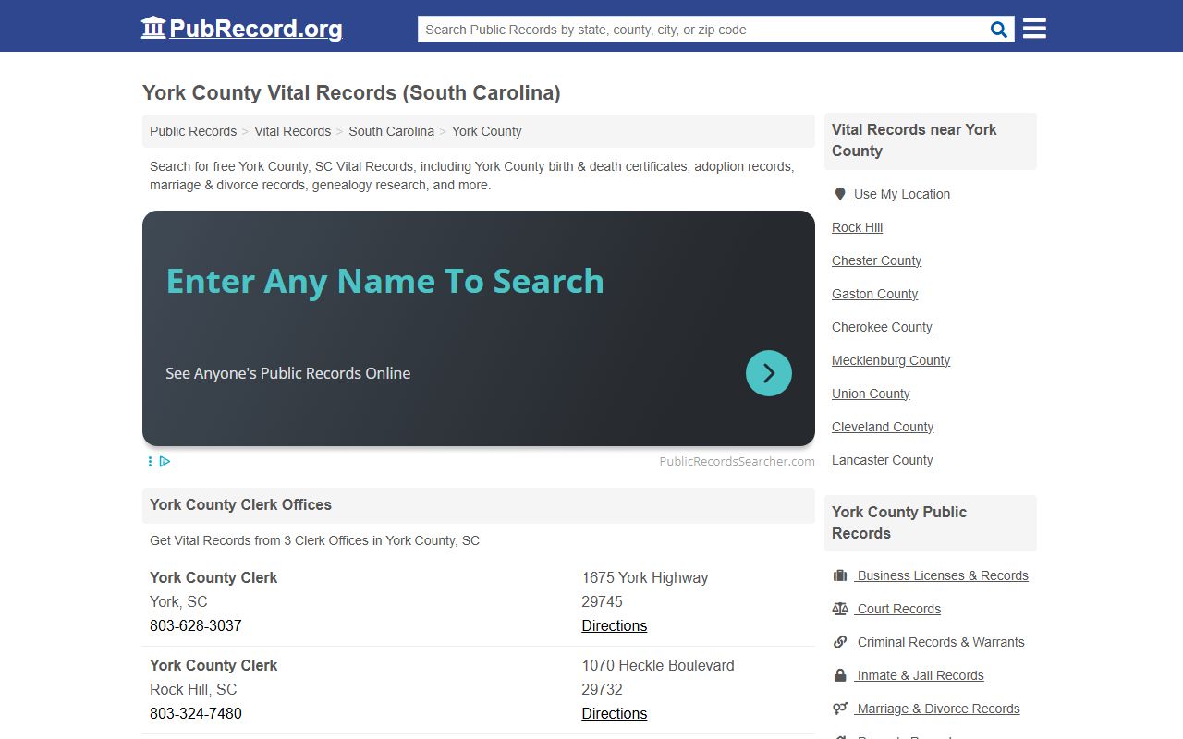
Task: Open York County breadcrumb
Action: point(486,131)
